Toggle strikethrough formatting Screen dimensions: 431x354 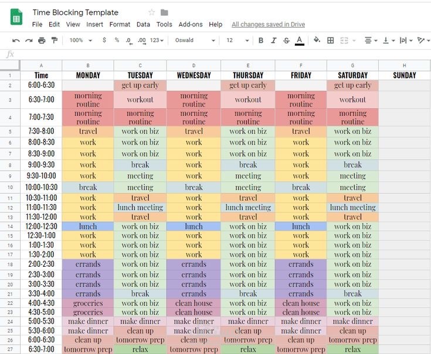(x=286, y=40)
